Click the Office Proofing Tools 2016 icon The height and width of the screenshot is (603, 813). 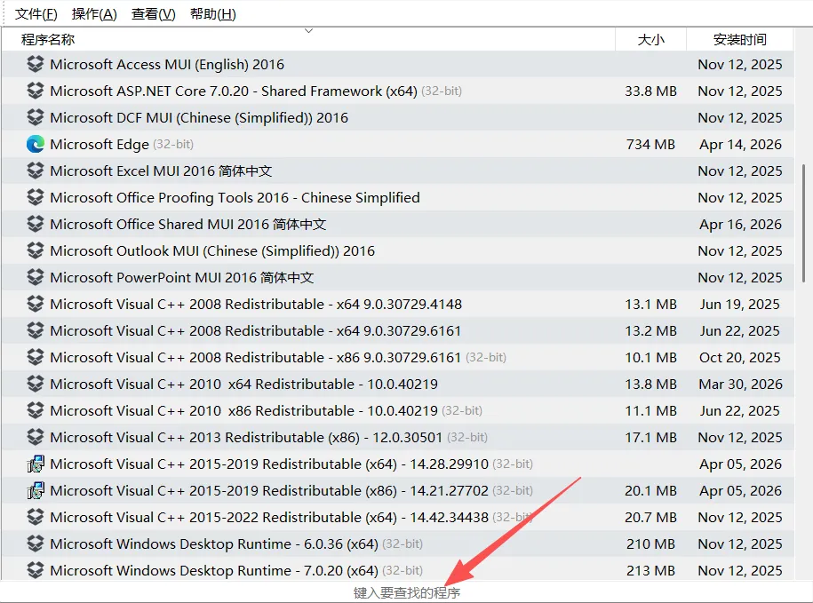tap(36, 197)
